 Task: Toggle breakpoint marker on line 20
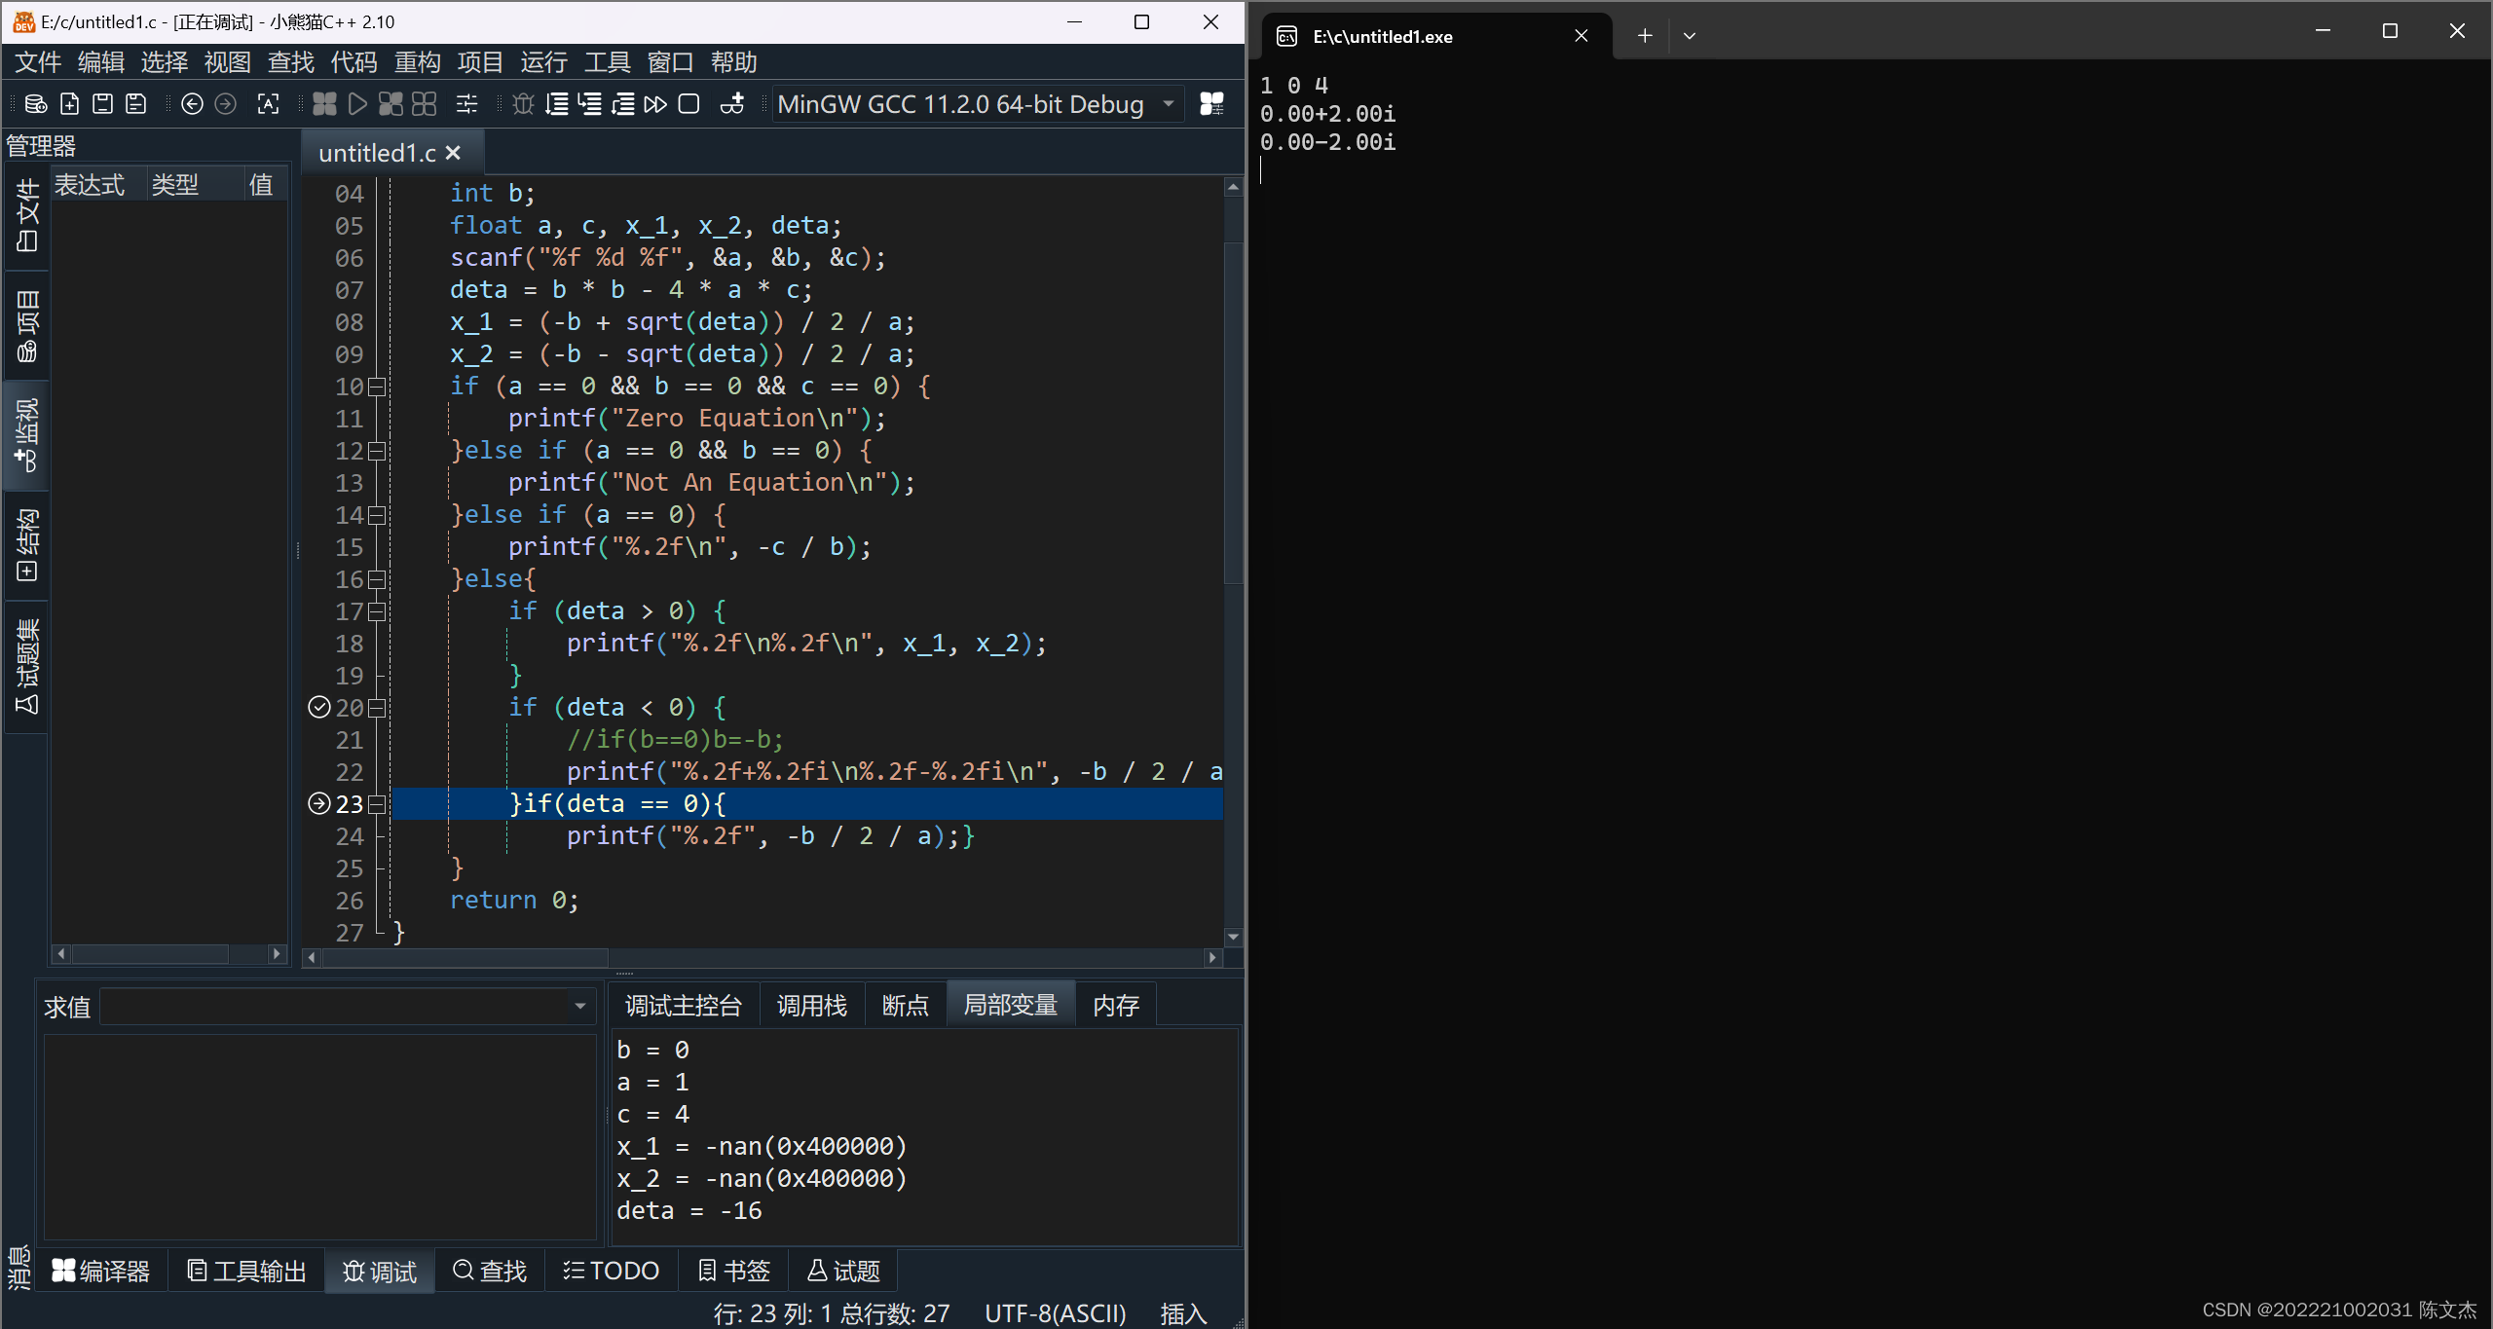[319, 708]
